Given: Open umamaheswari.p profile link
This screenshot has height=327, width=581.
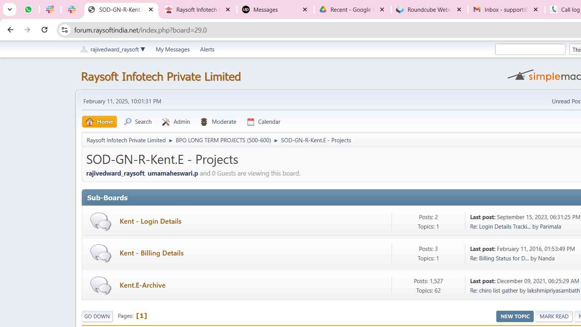Looking at the screenshot, I should (x=173, y=173).
